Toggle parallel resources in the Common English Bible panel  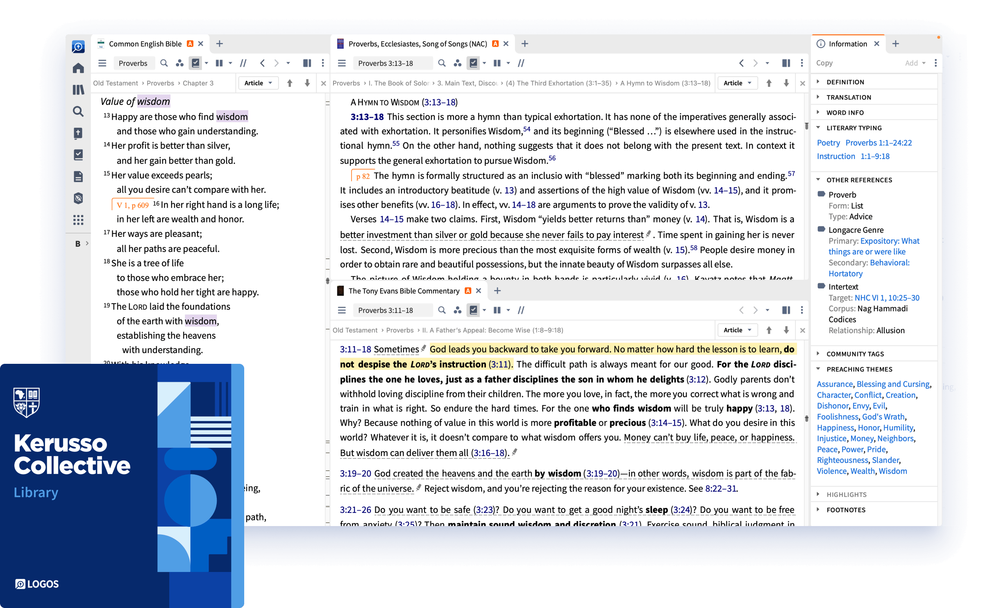243,63
